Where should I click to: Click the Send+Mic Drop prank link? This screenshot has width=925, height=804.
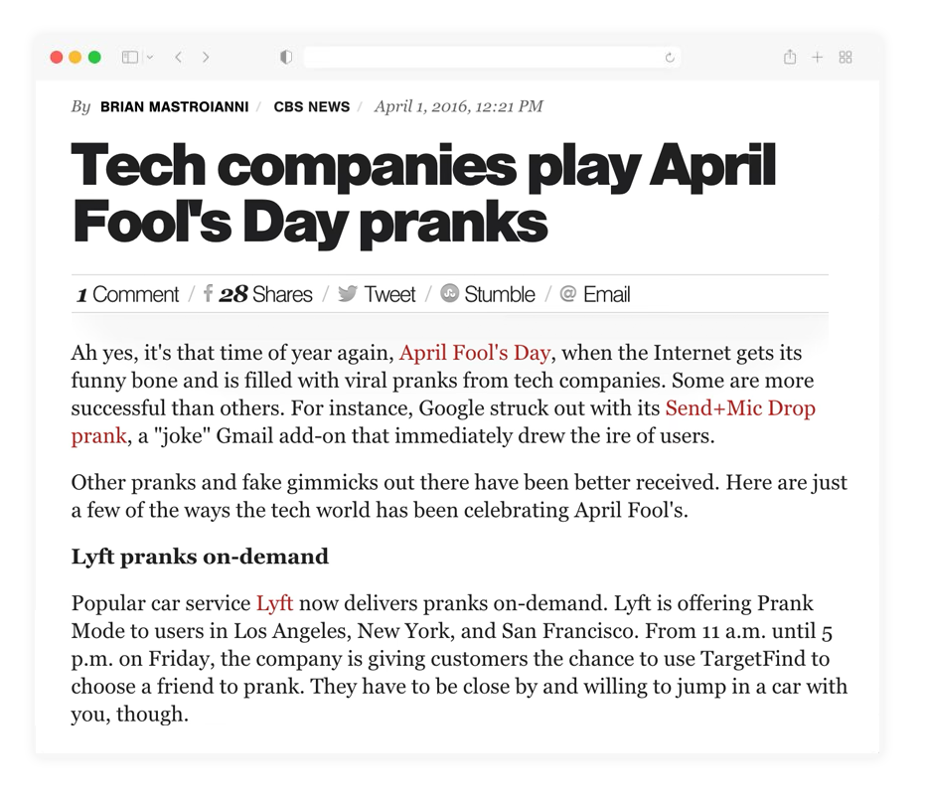point(740,407)
